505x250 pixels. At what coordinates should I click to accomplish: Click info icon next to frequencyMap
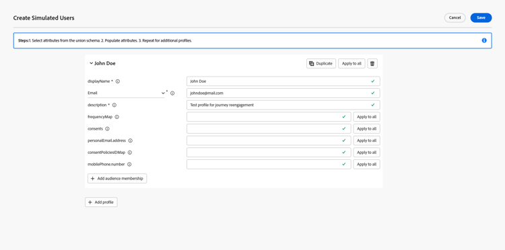(117, 117)
